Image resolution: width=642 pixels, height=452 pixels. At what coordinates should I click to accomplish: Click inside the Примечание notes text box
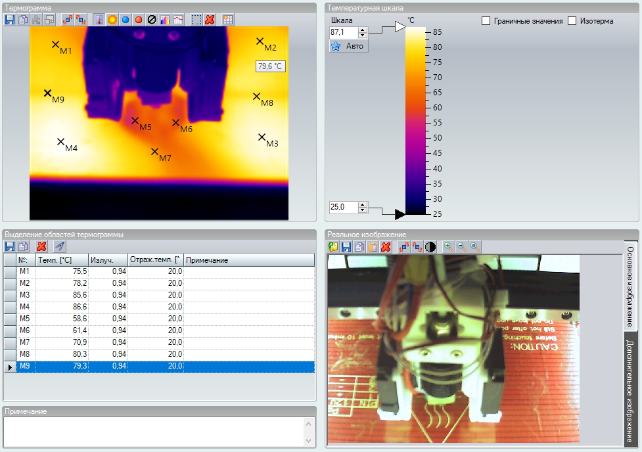(152, 432)
